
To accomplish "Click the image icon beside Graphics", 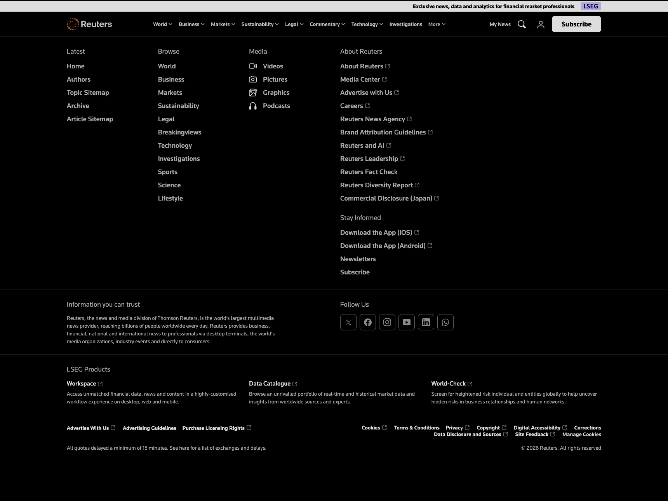I will 253,93.
